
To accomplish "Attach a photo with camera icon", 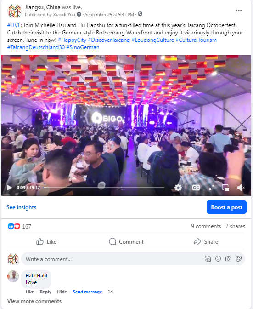I will coord(228,258).
